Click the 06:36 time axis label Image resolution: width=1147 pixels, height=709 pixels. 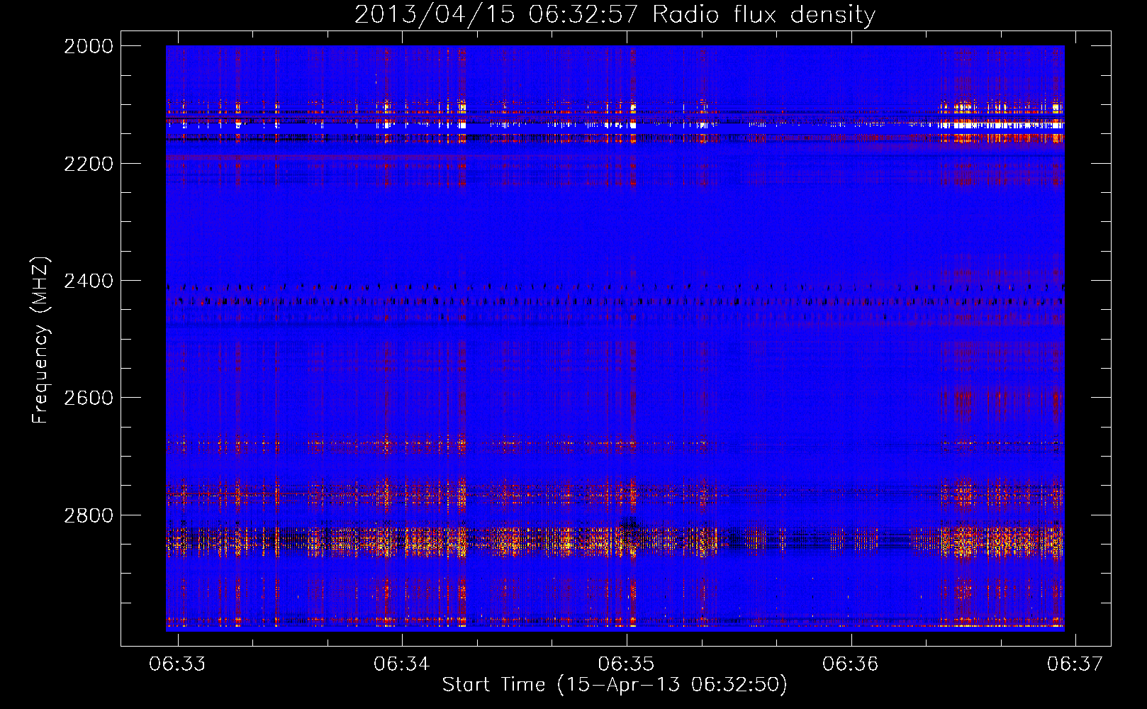[850, 664]
